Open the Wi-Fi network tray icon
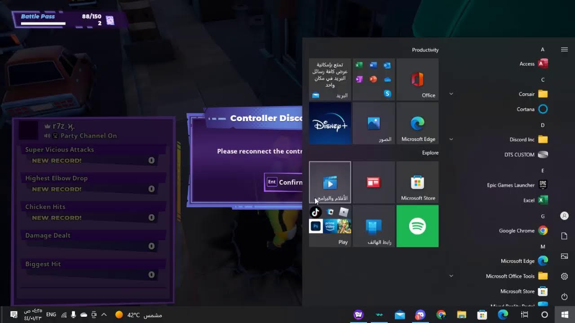Image resolution: width=575 pixels, height=323 pixels. coord(63,314)
